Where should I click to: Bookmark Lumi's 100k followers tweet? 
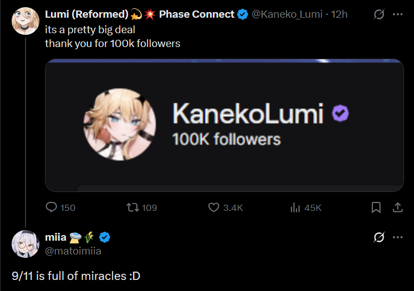[376, 207]
